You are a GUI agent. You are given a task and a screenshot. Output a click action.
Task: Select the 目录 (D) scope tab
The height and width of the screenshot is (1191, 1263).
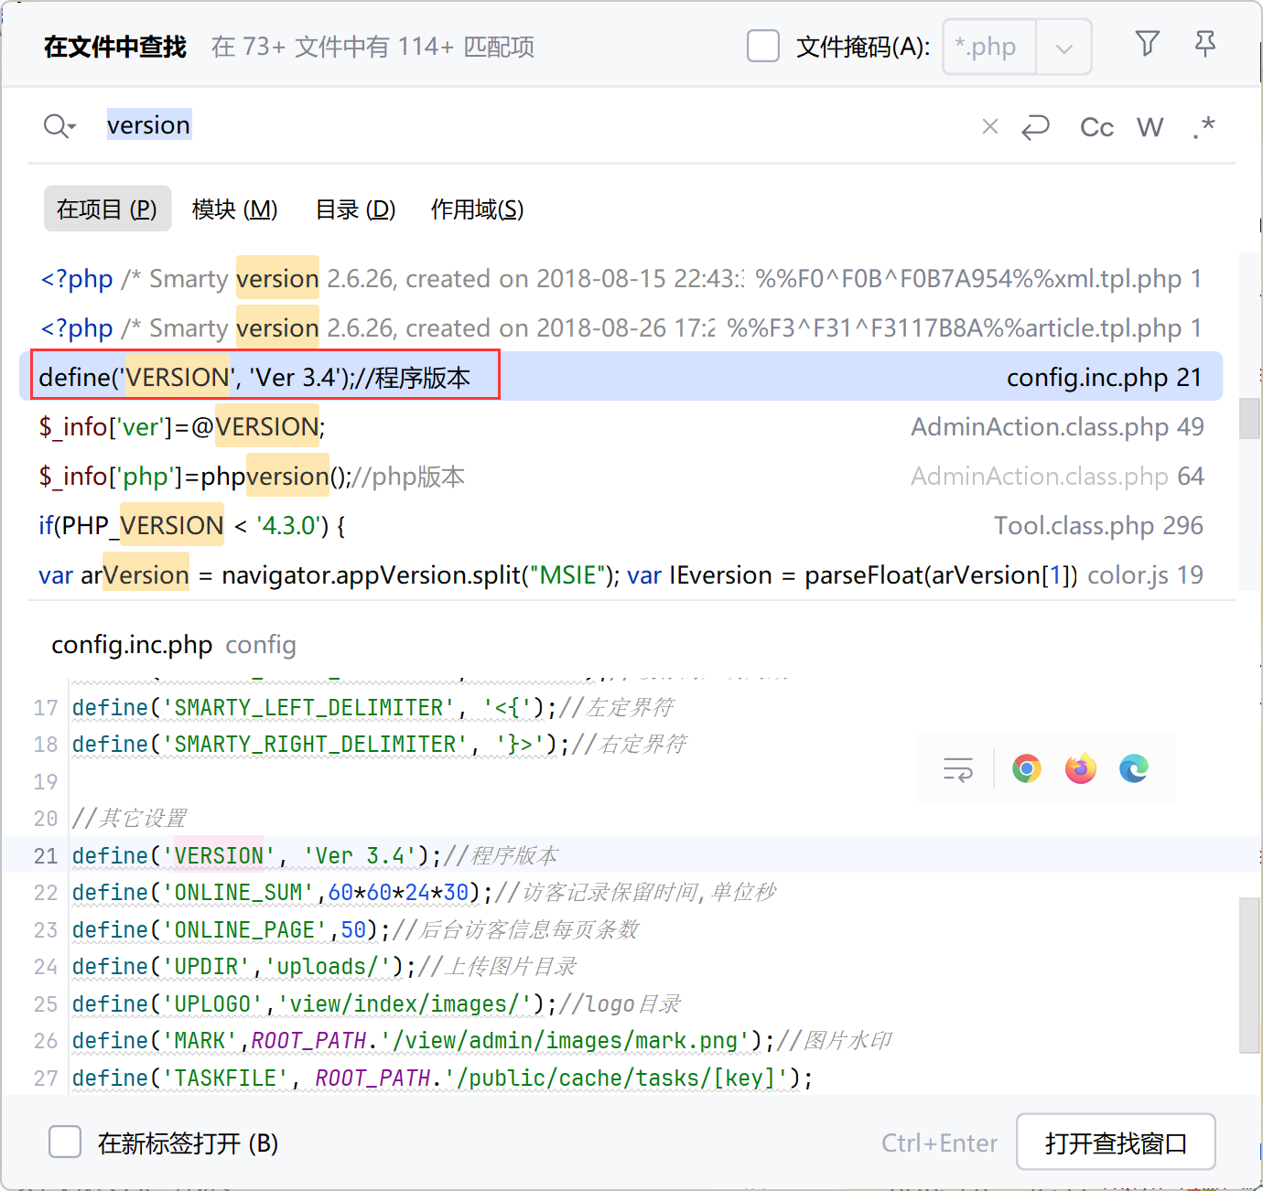tap(355, 209)
